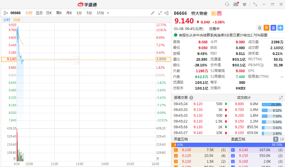Toggle the 均线 average line display
The width and height of the screenshot is (285, 167).
point(17,20)
